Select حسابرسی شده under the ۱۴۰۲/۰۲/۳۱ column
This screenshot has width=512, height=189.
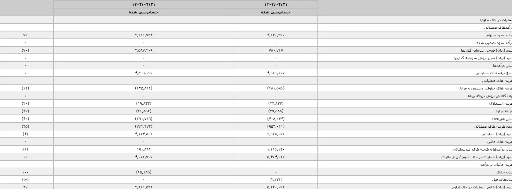(276, 12)
